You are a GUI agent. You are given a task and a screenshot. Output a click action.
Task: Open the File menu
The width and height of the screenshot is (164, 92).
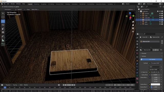click(x=5, y=4)
